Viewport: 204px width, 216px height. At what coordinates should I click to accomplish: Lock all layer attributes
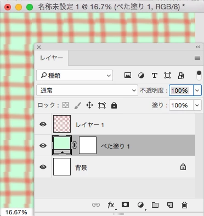click(x=114, y=105)
